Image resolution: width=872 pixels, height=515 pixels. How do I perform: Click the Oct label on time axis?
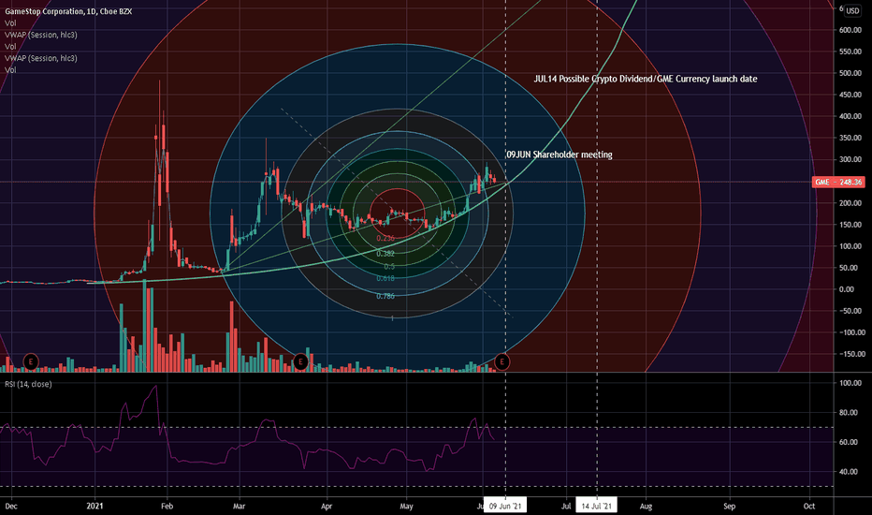[809, 506]
